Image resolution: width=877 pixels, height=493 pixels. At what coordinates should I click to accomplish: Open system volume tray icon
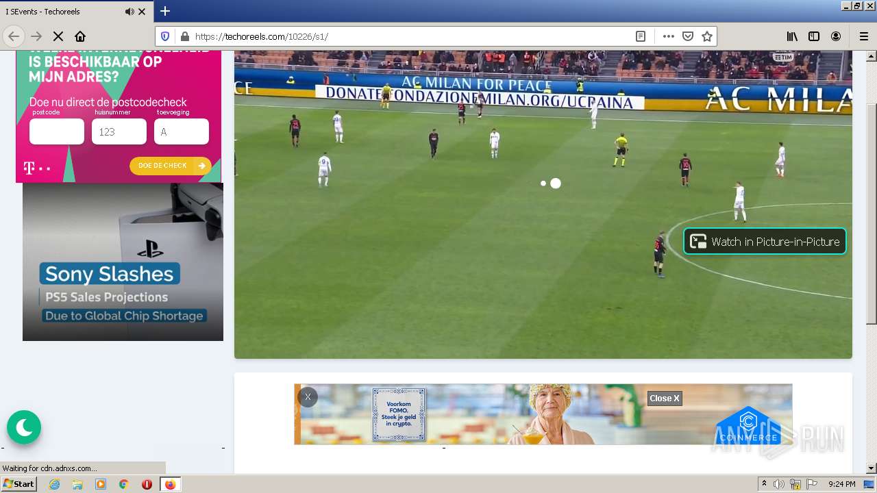pos(779,484)
